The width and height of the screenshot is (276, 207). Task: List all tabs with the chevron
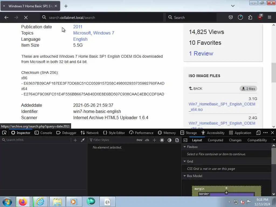point(233,6)
